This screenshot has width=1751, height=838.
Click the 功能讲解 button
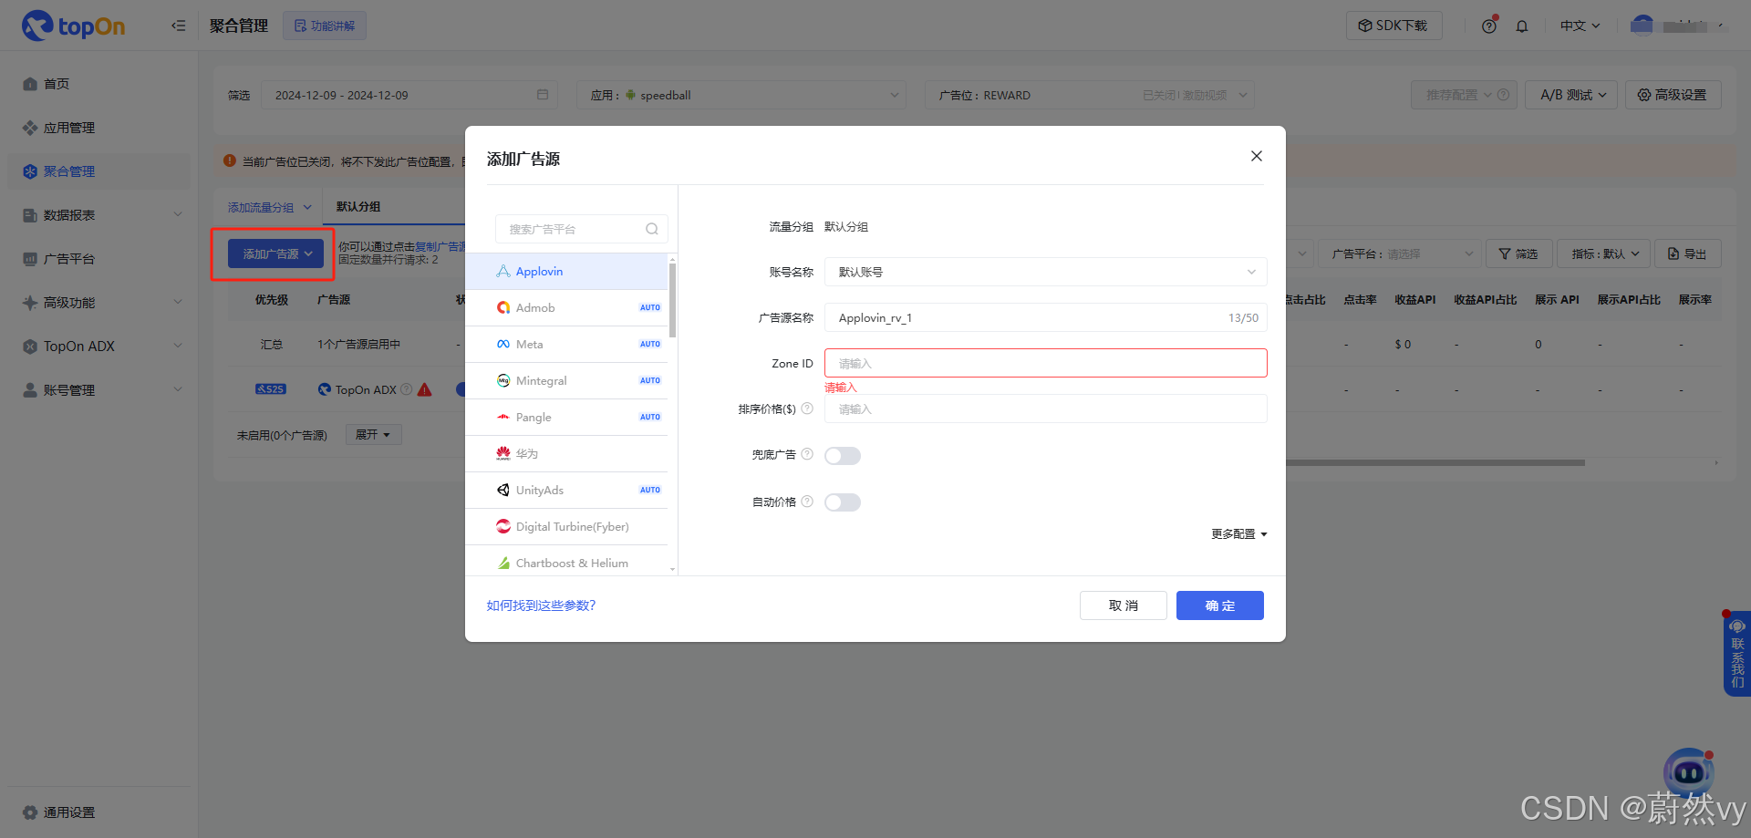click(x=325, y=26)
